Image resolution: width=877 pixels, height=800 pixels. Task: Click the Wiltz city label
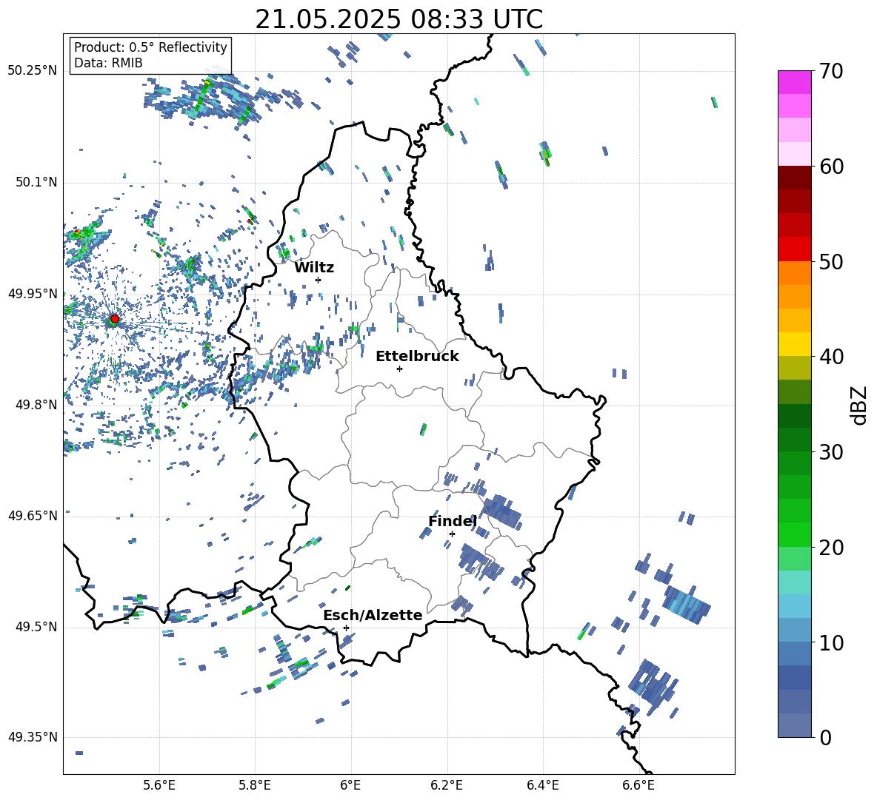click(x=314, y=268)
